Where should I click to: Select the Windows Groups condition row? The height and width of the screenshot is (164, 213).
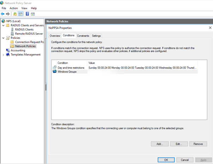tap(67, 72)
